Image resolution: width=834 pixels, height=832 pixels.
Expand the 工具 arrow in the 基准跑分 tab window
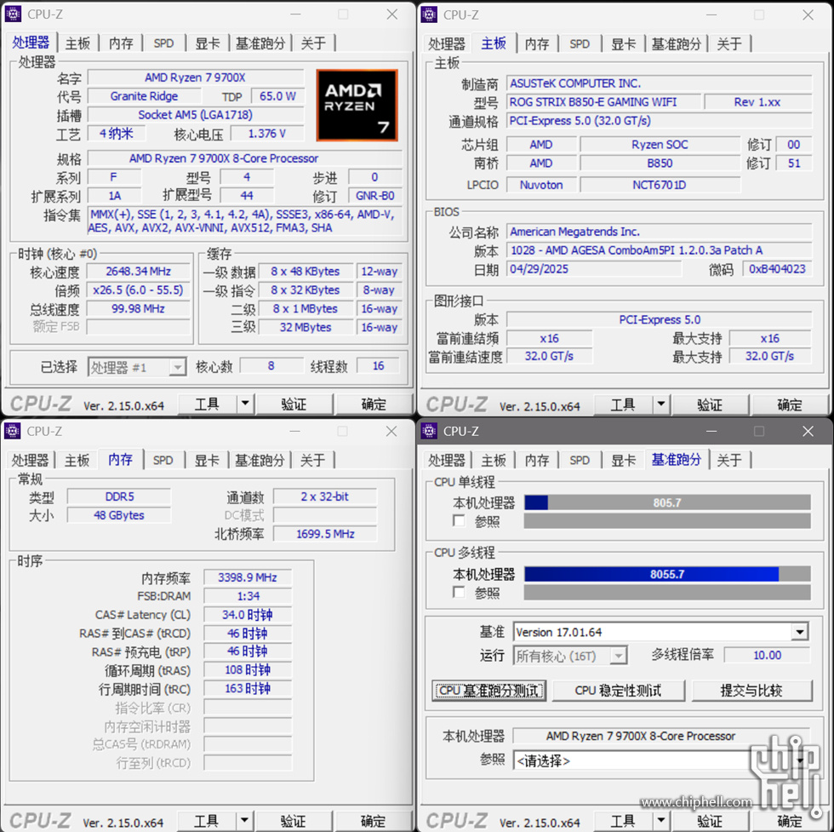(660, 820)
